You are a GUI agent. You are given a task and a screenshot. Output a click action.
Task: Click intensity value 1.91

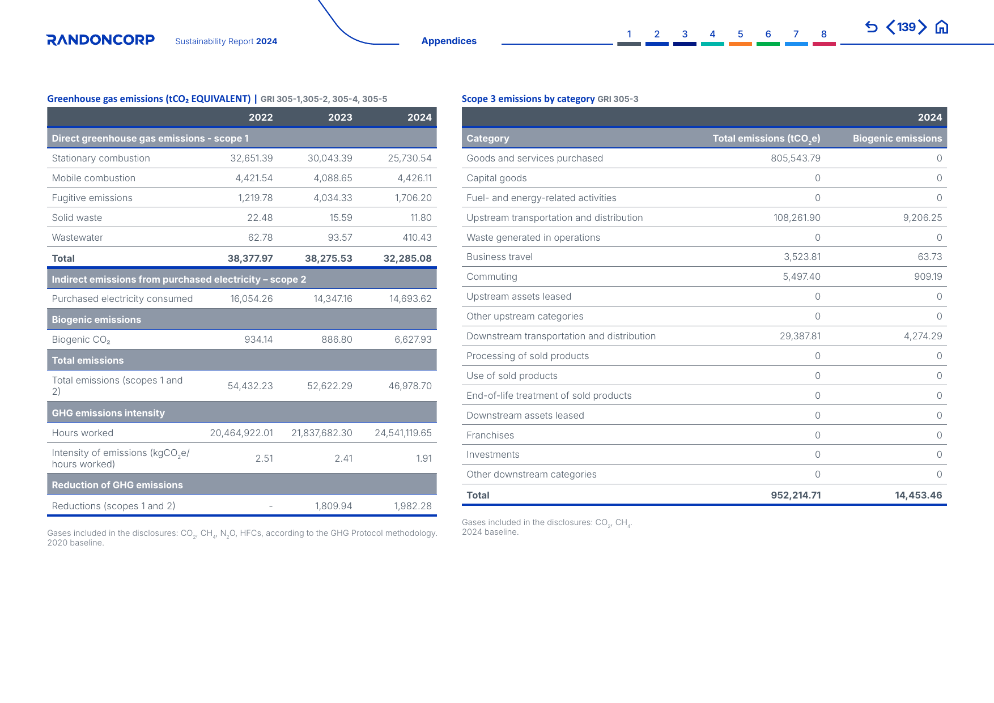pyautogui.click(x=424, y=458)
